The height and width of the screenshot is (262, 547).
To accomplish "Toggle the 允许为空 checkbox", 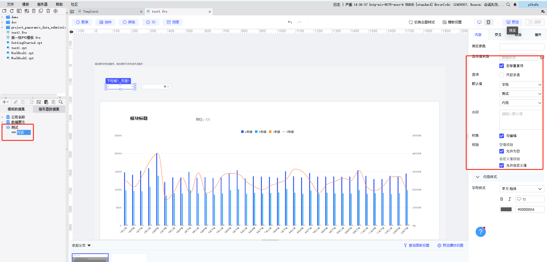I will (502, 151).
